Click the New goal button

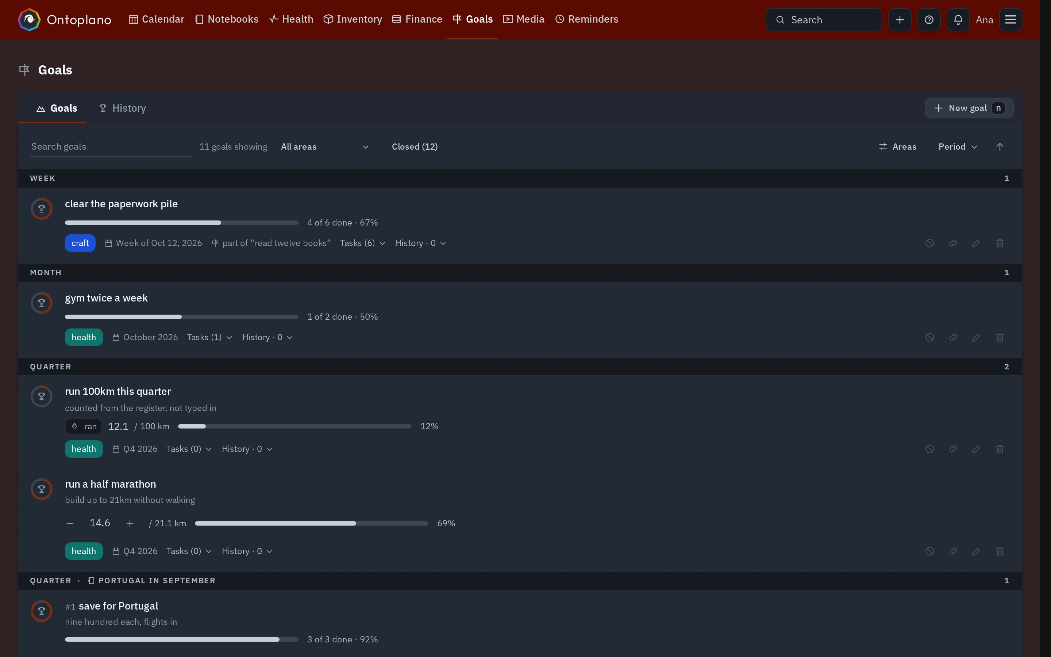coord(969,108)
